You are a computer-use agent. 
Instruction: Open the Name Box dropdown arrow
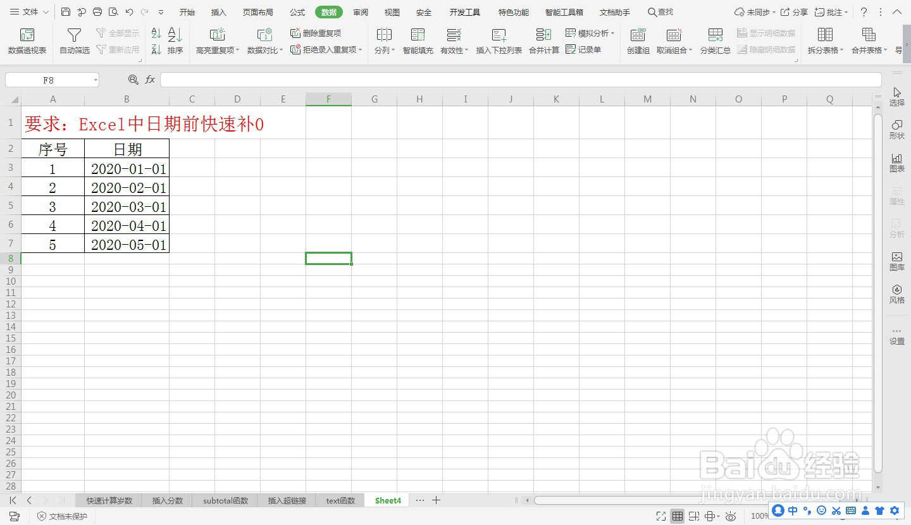coord(96,80)
